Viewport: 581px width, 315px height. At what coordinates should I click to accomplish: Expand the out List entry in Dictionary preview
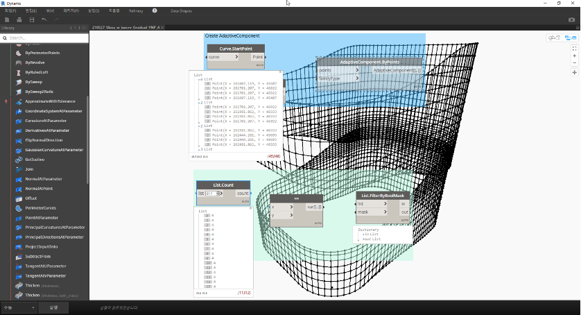pos(364,239)
